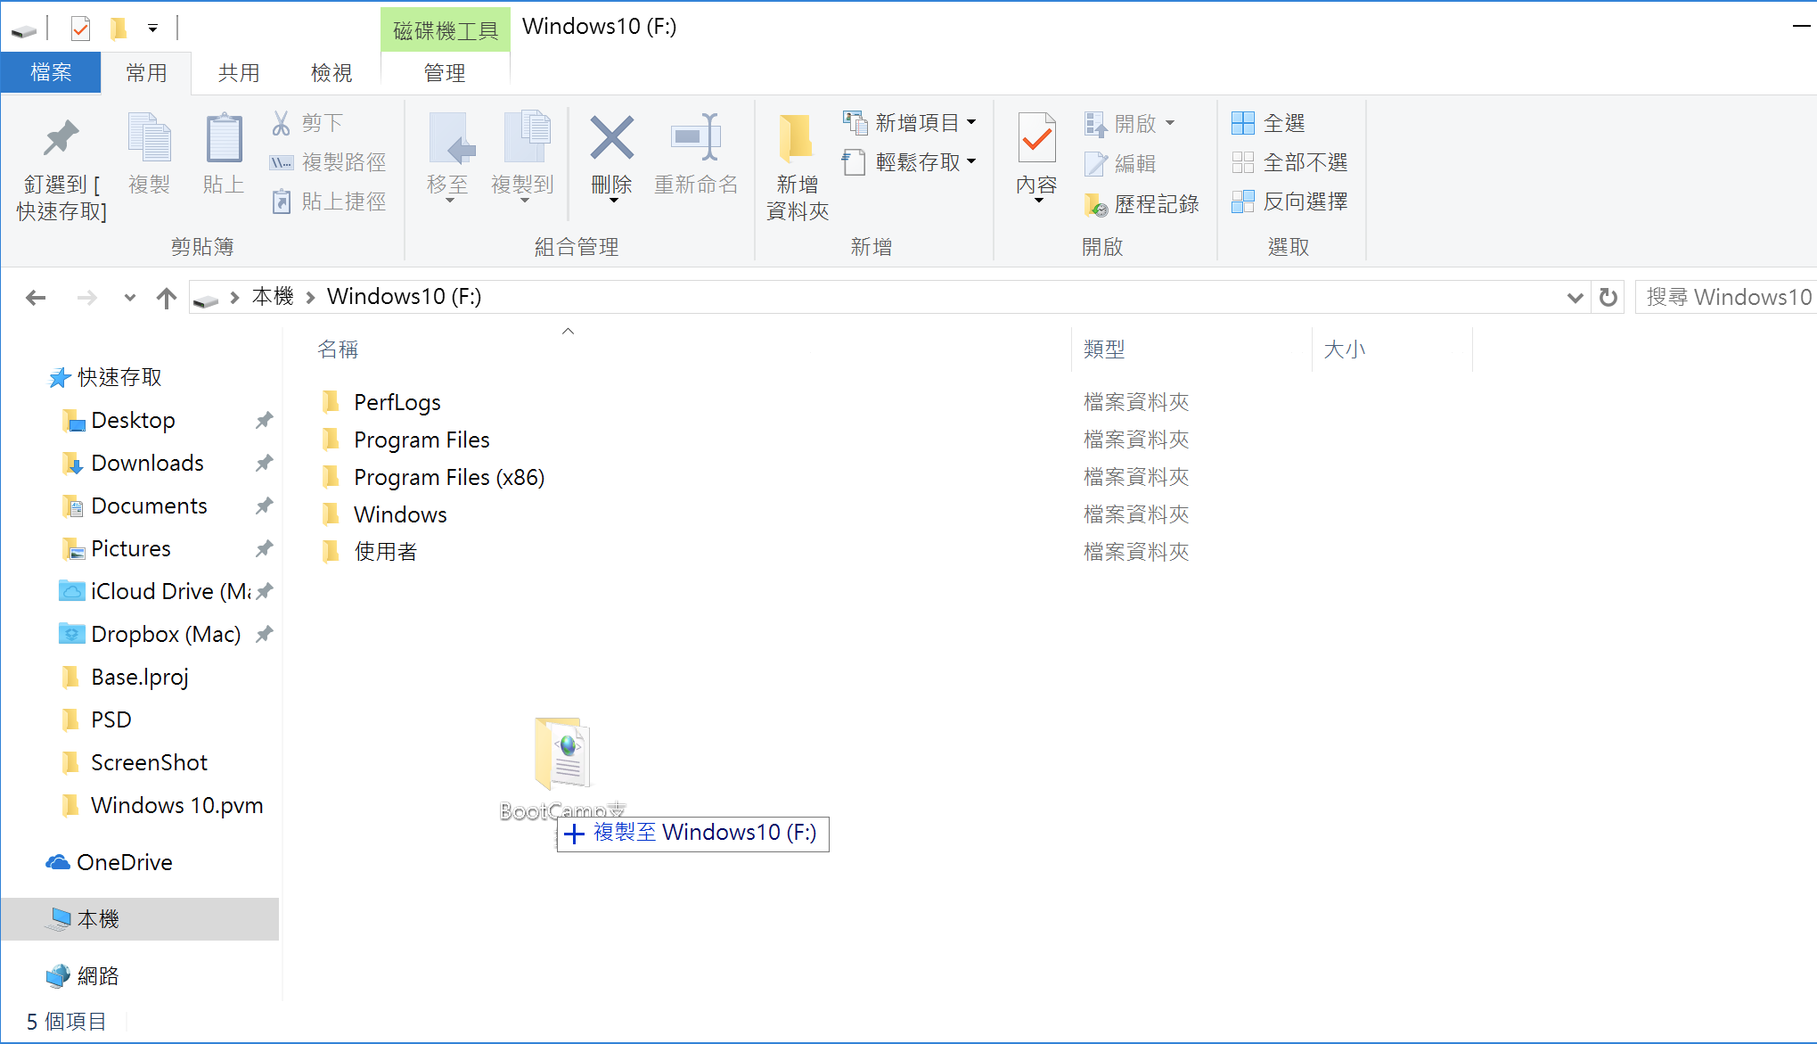Click the Up one level arrow
This screenshot has width=1817, height=1044.
pos(167,298)
